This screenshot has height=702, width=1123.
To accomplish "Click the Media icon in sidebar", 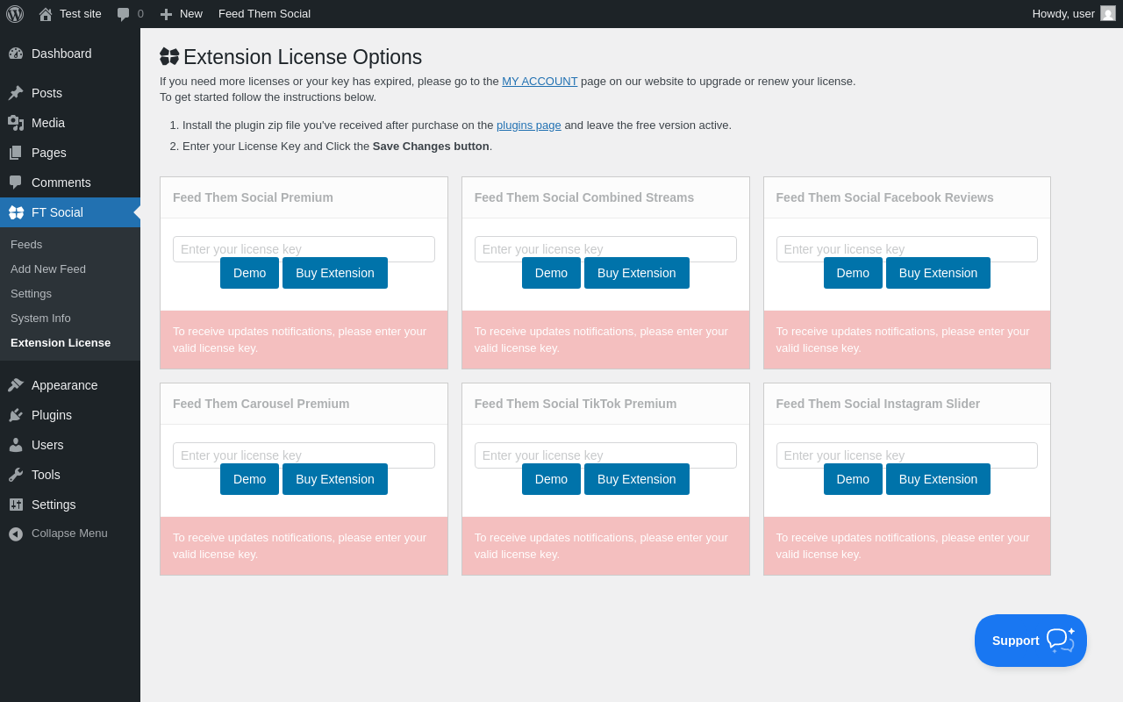I will (16, 123).
